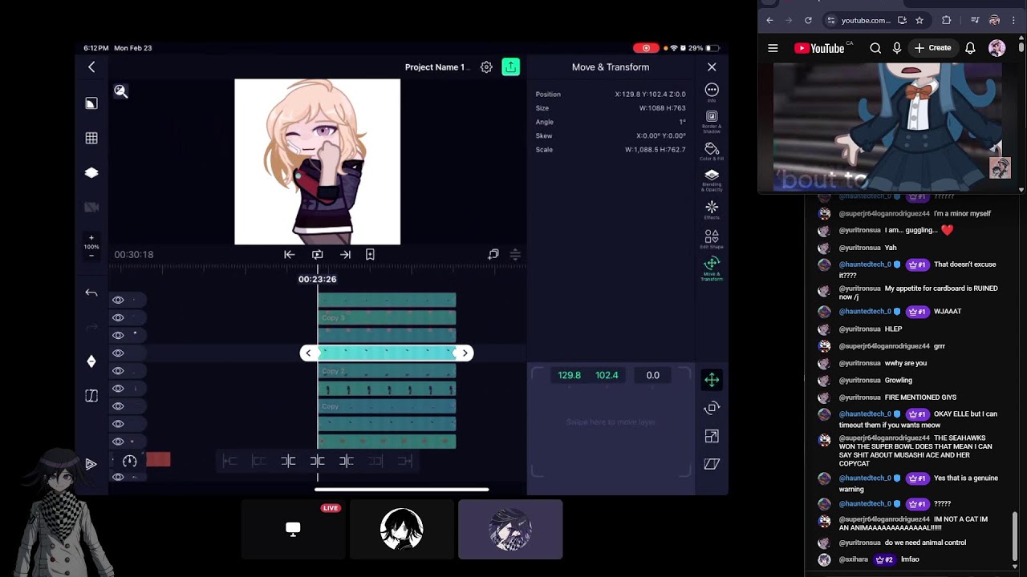Toggle visibility of the Copy 3 layer
The image size is (1027, 577).
(118, 318)
